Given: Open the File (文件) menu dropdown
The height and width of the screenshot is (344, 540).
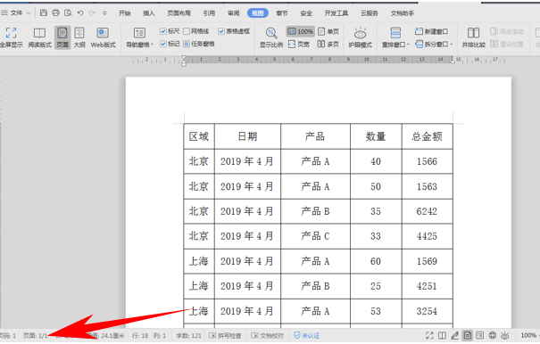Looking at the screenshot, I should pyautogui.click(x=16, y=13).
